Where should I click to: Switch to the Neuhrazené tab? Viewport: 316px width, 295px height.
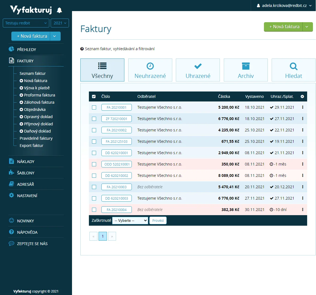point(150,70)
